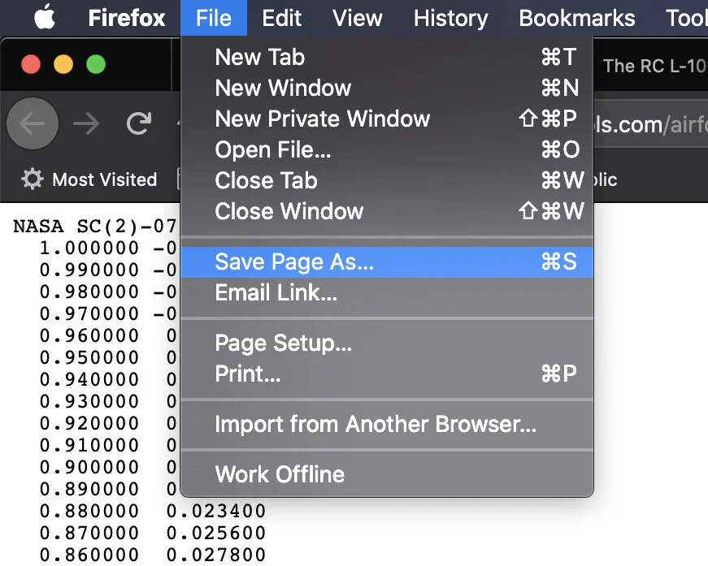The width and height of the screenshot is (708, 566).
Task: Click the green fullscreen window button
Action: pyautogui.click(x=96, y=64)
